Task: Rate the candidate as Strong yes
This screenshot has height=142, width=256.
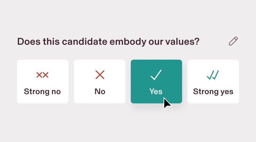Action: tap(213, 81)
